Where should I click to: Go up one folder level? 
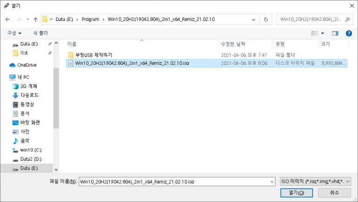pos(35,19)
